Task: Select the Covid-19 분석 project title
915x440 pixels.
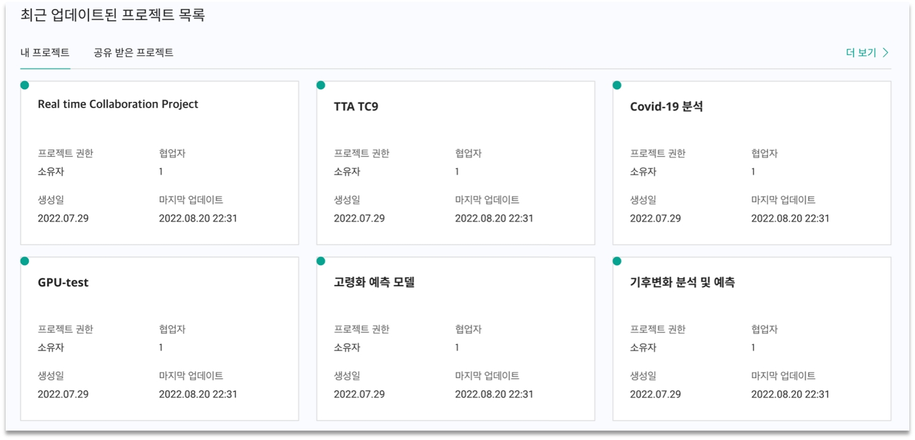Action: [666, 107]
